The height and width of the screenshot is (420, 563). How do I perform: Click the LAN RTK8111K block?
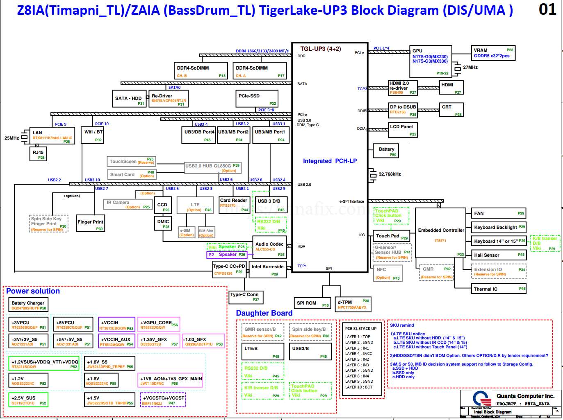coord(52,135)
